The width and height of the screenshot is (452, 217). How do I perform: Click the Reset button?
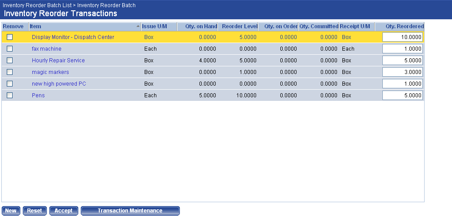(35, 211)
